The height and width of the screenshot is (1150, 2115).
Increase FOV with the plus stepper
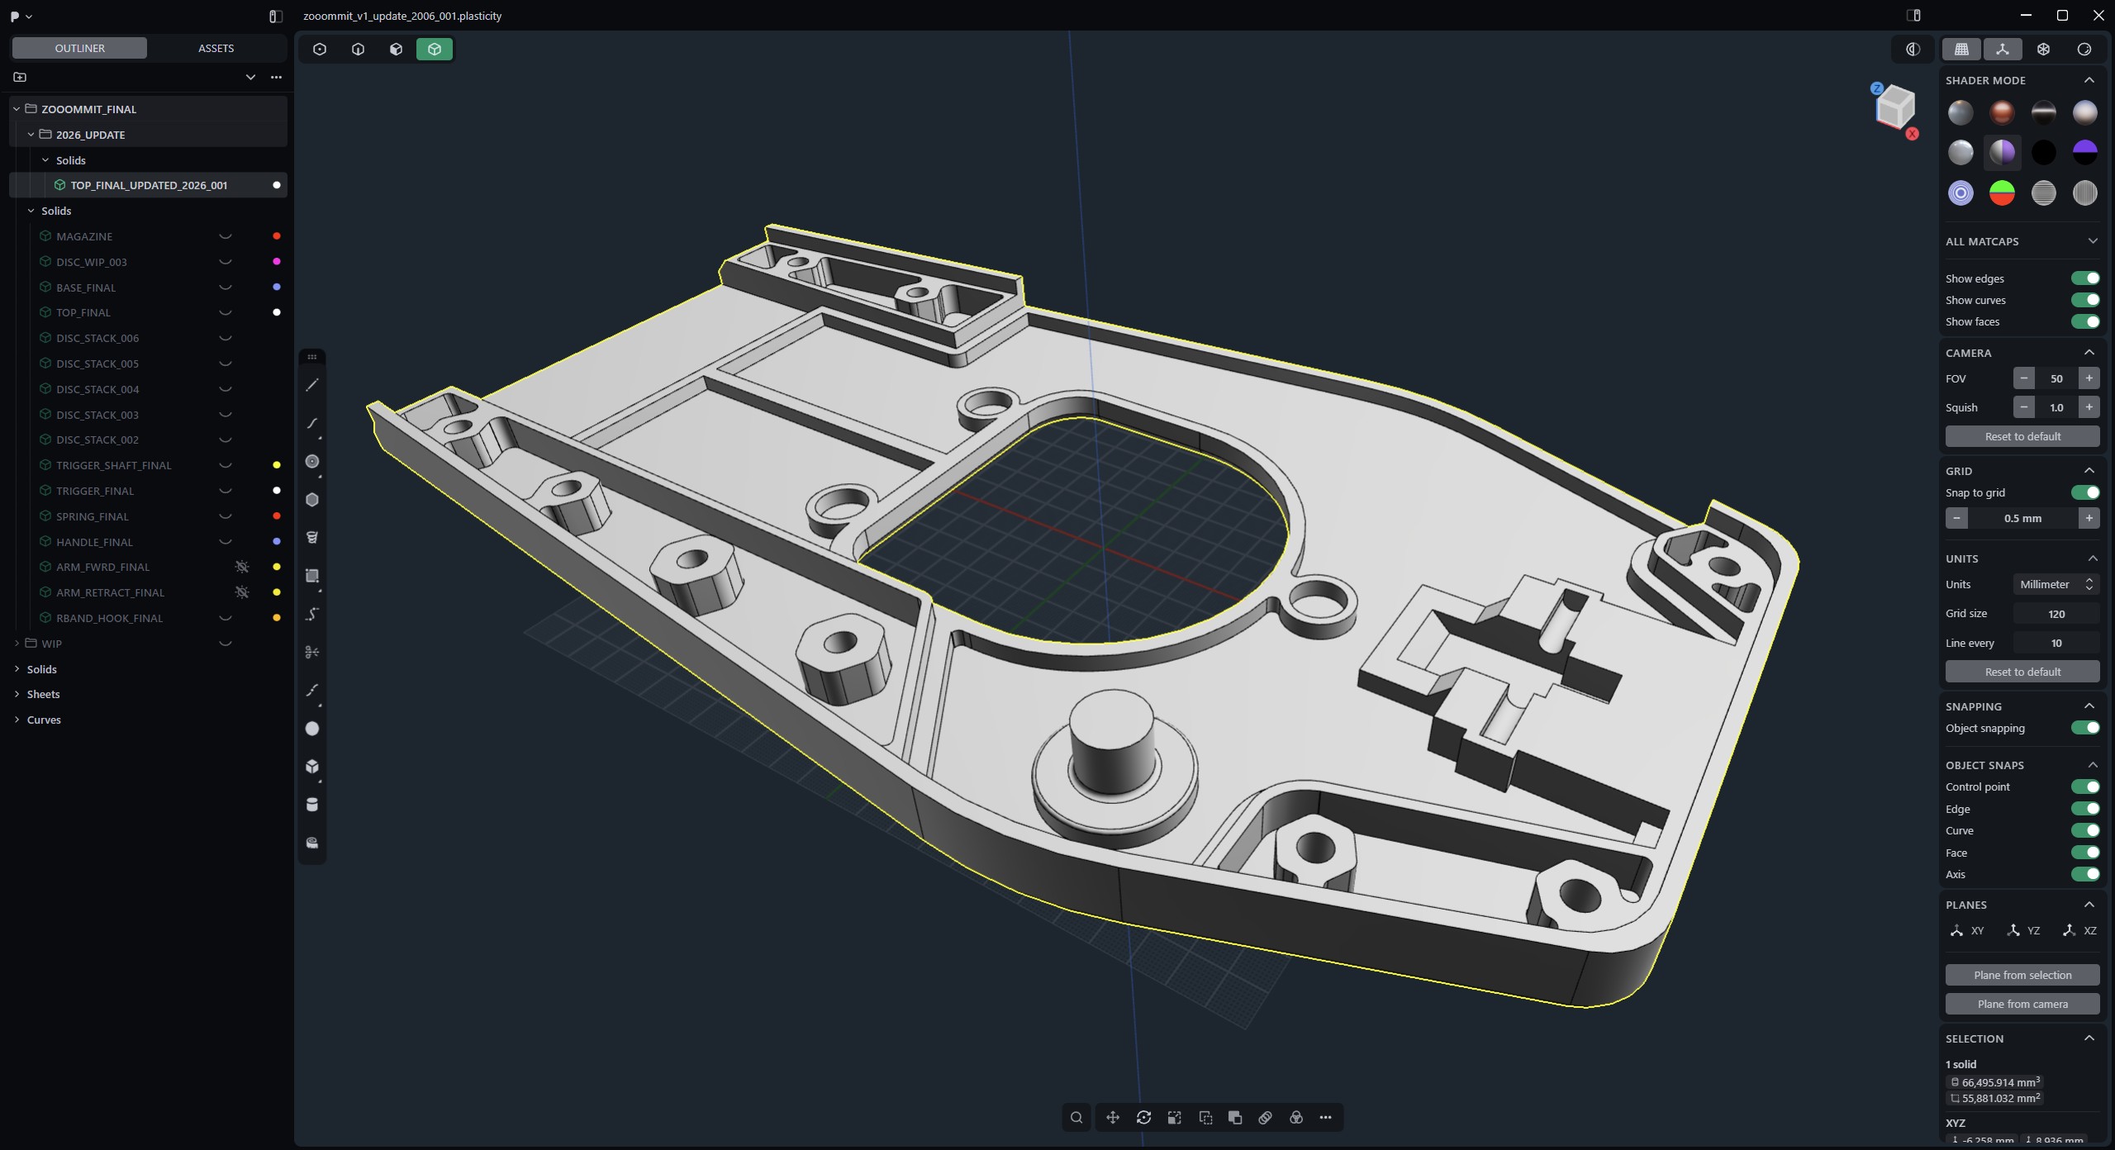(x=2089, y=378)
